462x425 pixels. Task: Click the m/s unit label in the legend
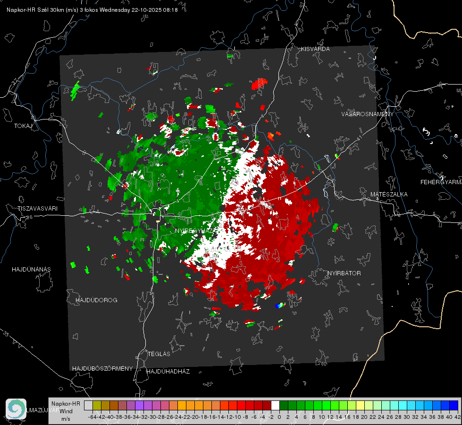click(x=66, y=419)
